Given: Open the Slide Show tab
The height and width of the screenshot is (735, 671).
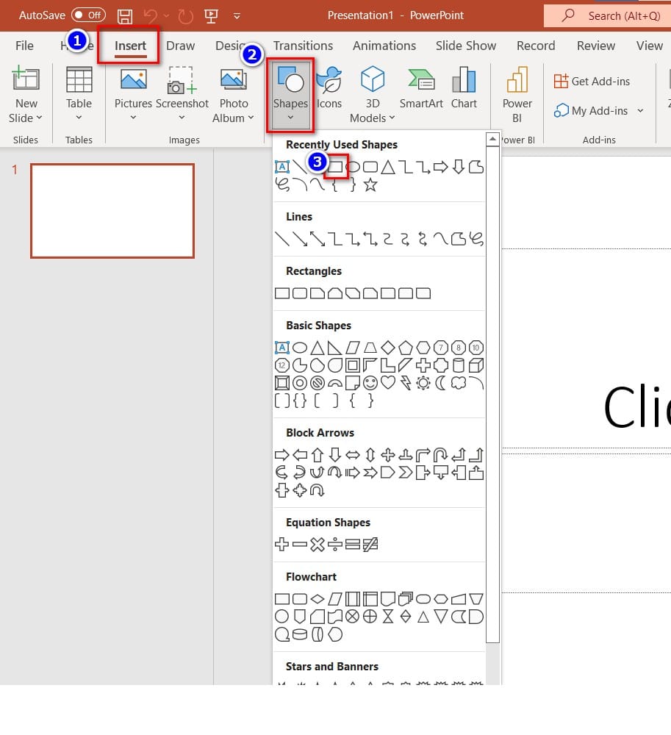Looking at the screenshot, I should (466, 46).
